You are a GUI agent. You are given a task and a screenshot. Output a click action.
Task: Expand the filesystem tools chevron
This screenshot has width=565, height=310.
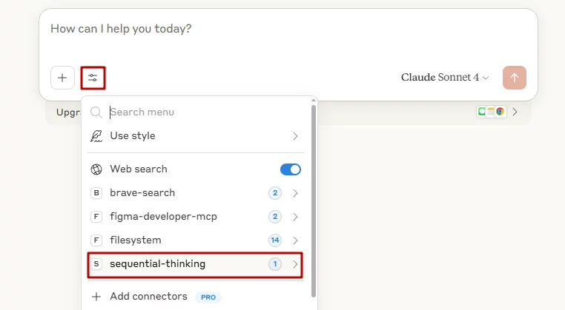(x=295, y=240)
